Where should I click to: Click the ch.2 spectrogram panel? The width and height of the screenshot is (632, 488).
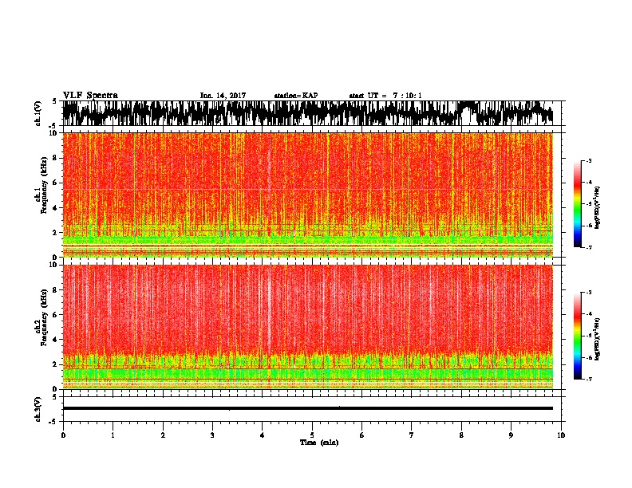point(308,327)
